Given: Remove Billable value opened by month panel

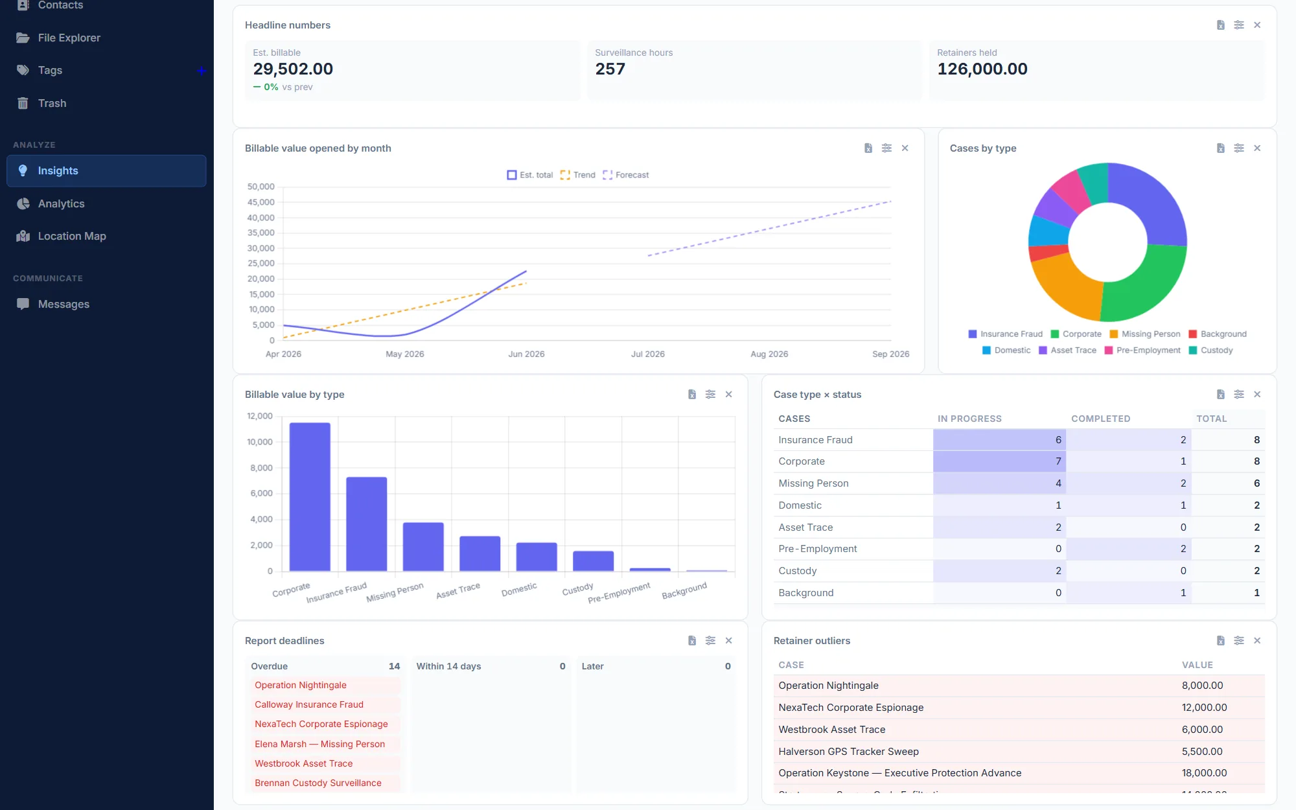Looking at the screenshot, I should tap(905, 148).
